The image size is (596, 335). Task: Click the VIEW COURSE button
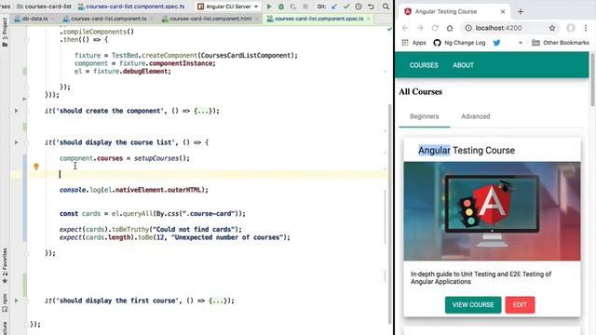(473, 304)
